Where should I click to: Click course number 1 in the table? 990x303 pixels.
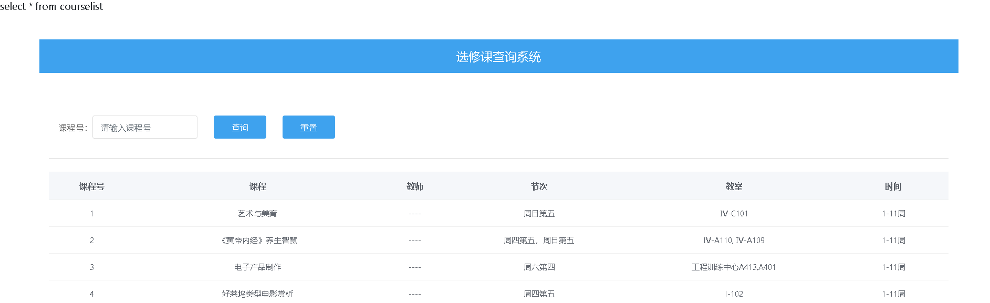92,214
